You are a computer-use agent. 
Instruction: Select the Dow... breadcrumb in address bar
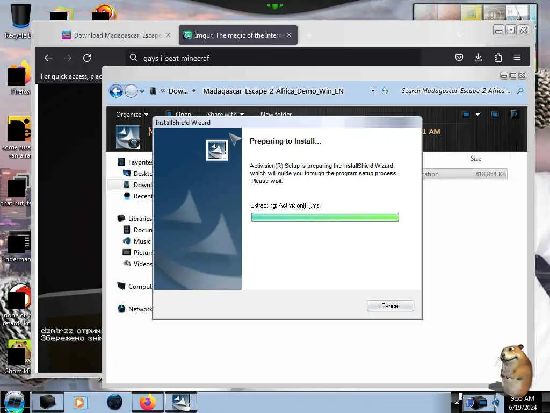point(178,91)
